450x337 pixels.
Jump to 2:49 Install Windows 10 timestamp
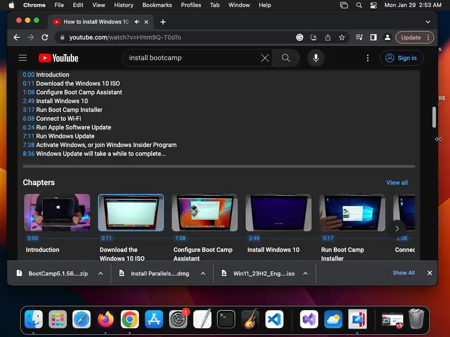pyautogui.click(x=29, y=101)
